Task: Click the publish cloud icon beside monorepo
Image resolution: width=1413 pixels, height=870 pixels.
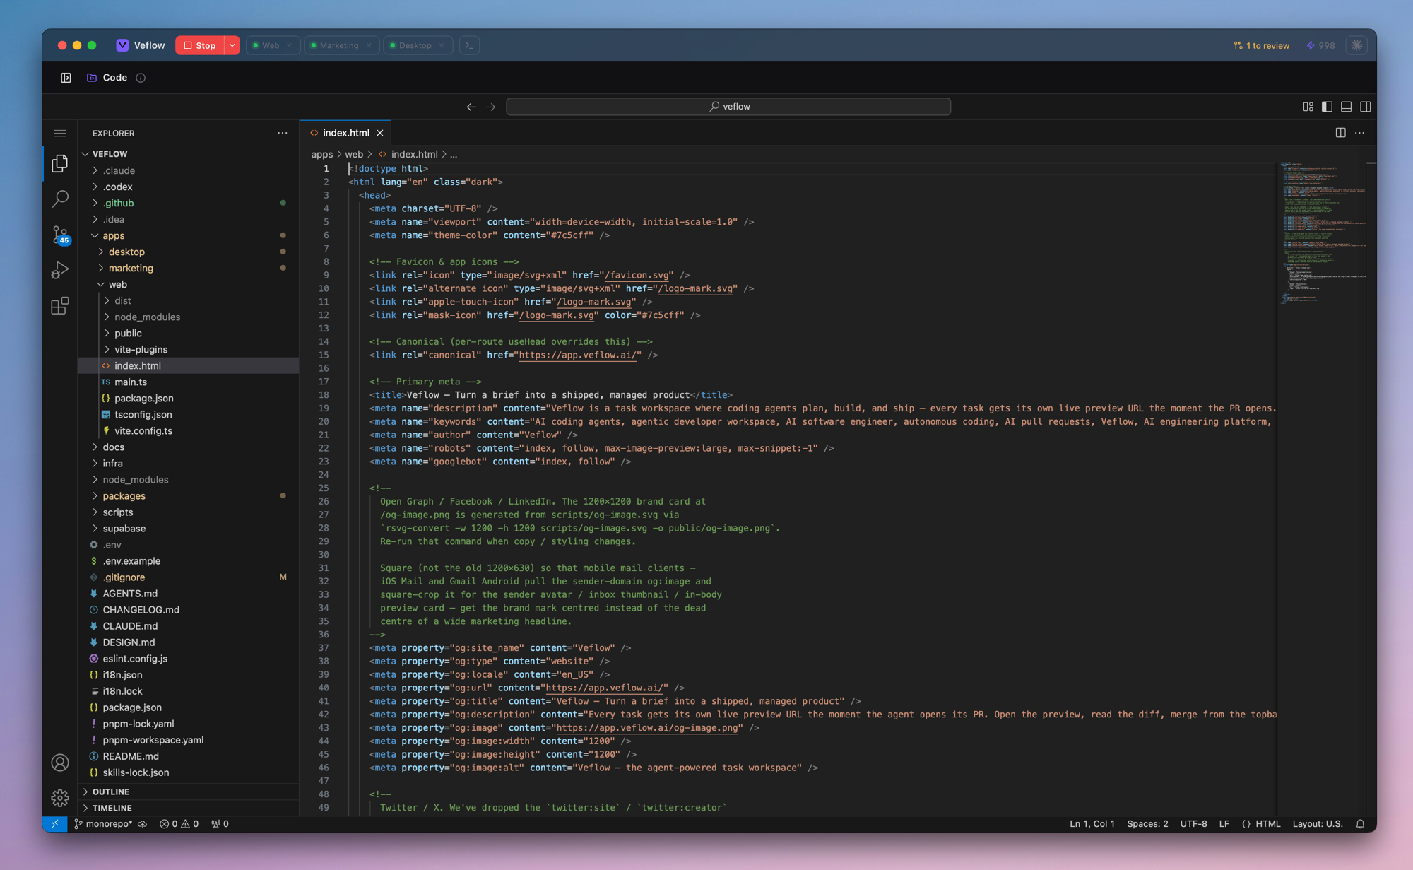Action: [143, 824]
